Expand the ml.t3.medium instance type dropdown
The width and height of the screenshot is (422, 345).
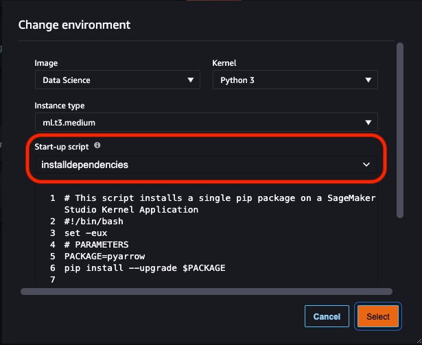click(207, 122)
